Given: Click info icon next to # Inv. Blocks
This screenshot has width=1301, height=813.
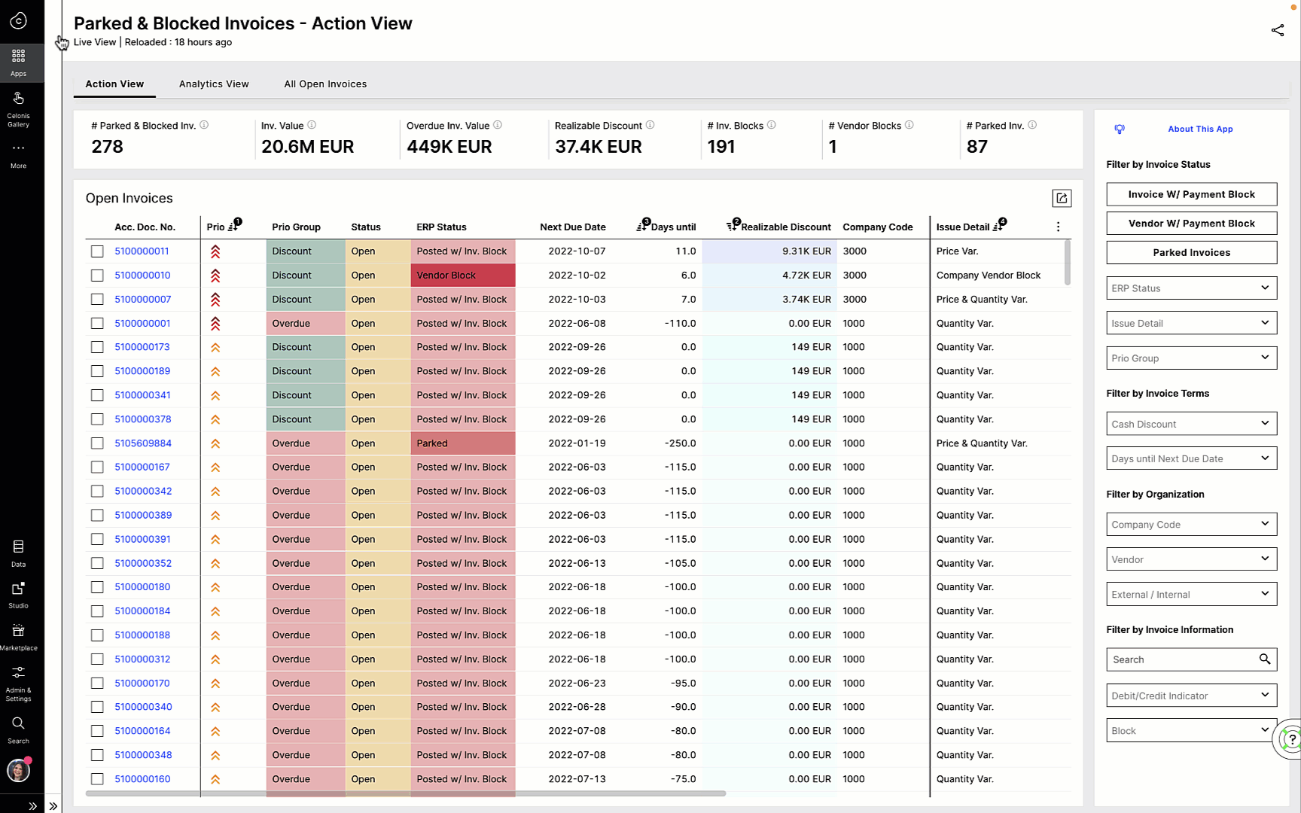Looking at the screenshot, I should click(771, 125).
